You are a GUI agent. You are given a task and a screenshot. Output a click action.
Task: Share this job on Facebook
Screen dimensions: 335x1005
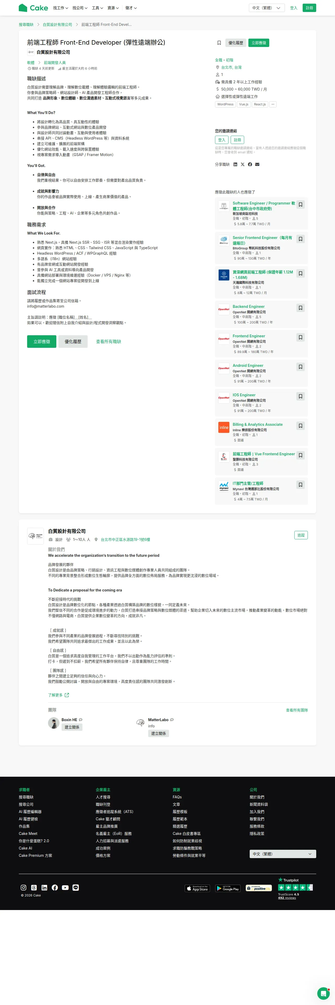[250, 165]
